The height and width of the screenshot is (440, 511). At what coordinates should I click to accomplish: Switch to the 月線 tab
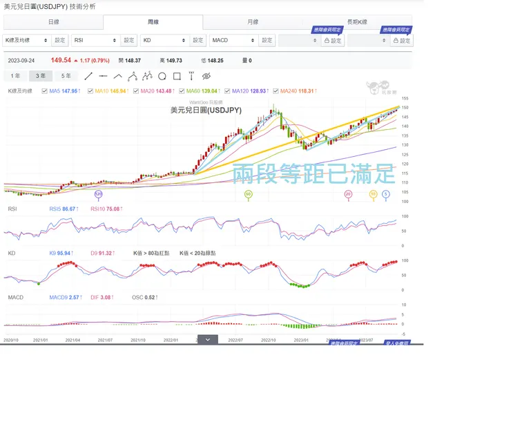[x=253, y=22]
